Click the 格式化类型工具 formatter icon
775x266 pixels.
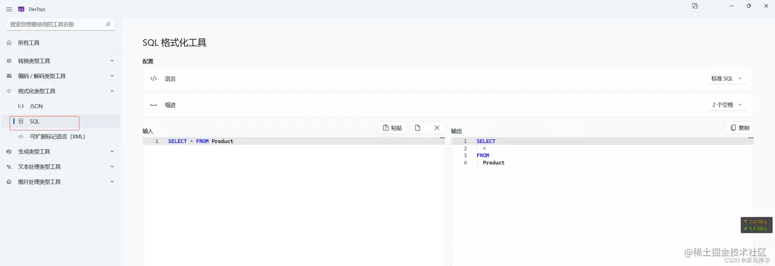click(9, 91)
